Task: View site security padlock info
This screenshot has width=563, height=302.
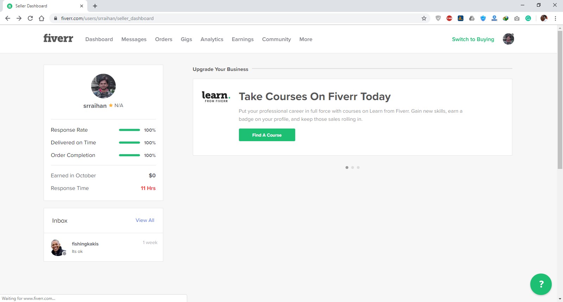Action: tap(55, 18)
